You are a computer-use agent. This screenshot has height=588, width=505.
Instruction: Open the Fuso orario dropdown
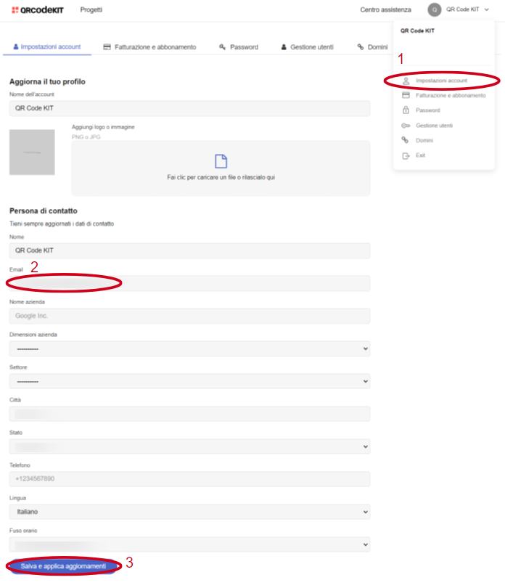click(x=189, y=544)
